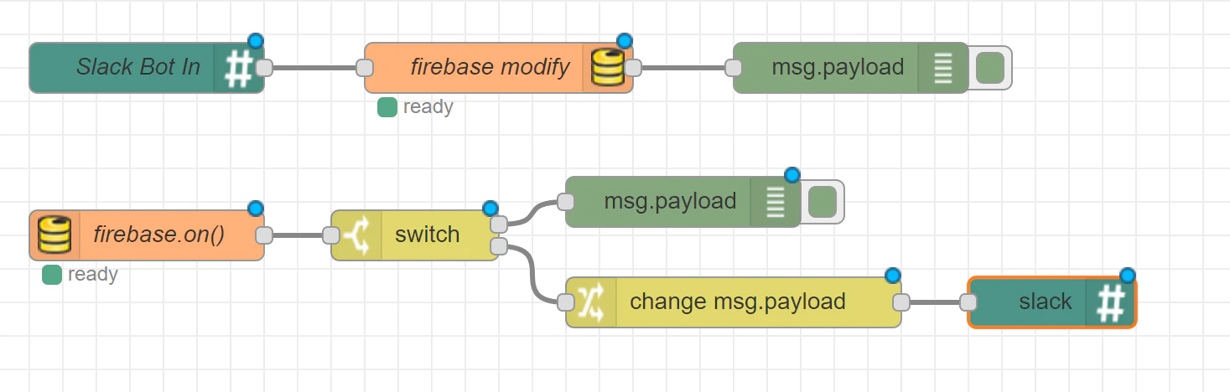Click the change node shuffle icon
This screenshot has height=392, width=1230.
[x=591, y=302]
